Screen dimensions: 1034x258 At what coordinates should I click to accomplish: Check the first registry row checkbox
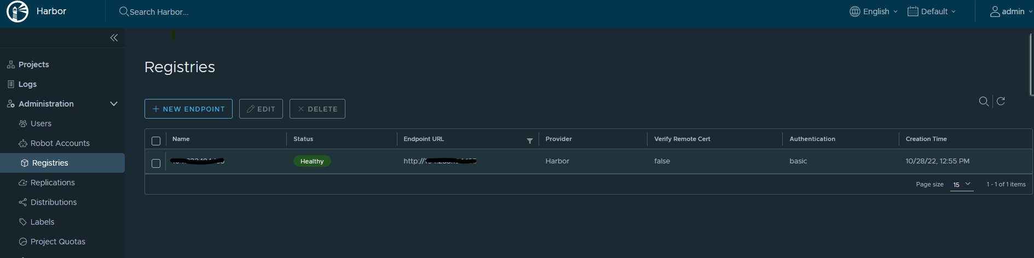(156, 163)
